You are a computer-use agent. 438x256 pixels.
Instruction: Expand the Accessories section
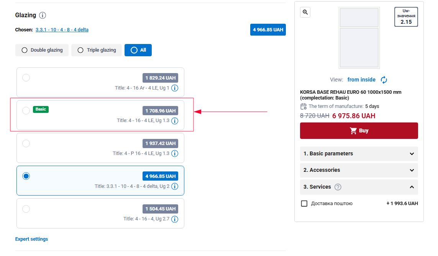pos(359,170)
